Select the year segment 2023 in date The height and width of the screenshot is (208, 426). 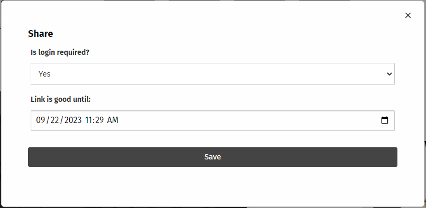73,120
